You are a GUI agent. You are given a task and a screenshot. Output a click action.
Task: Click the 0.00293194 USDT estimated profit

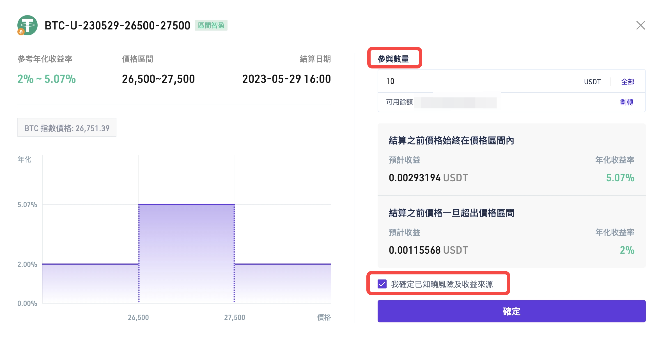point(428,178)
